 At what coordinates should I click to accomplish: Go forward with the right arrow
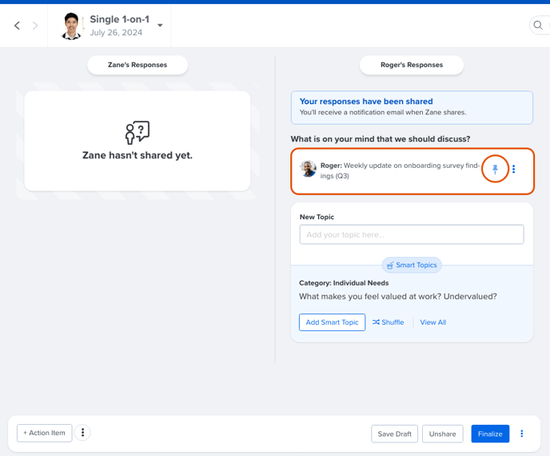tap(34, 26)
